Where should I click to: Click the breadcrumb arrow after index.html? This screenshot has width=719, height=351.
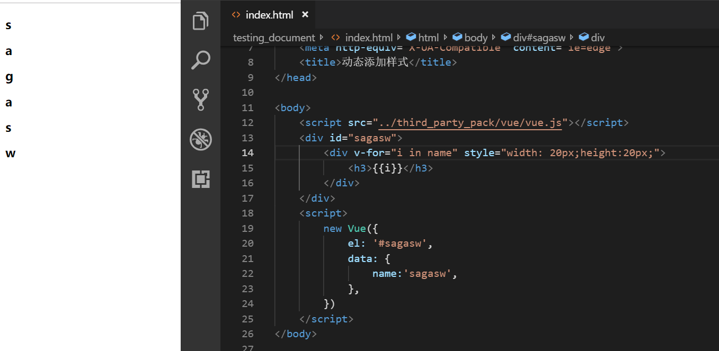[x=399, y=38]
